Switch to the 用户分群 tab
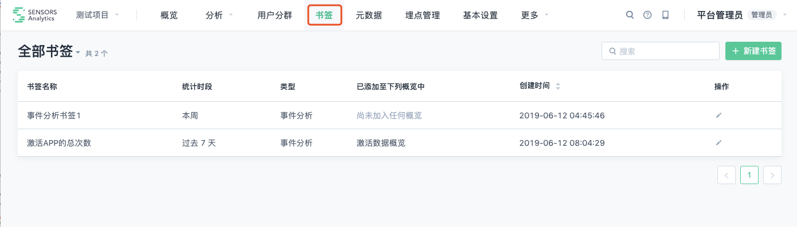The height and width of the screenshot is (227, 797). coord(275,15)
